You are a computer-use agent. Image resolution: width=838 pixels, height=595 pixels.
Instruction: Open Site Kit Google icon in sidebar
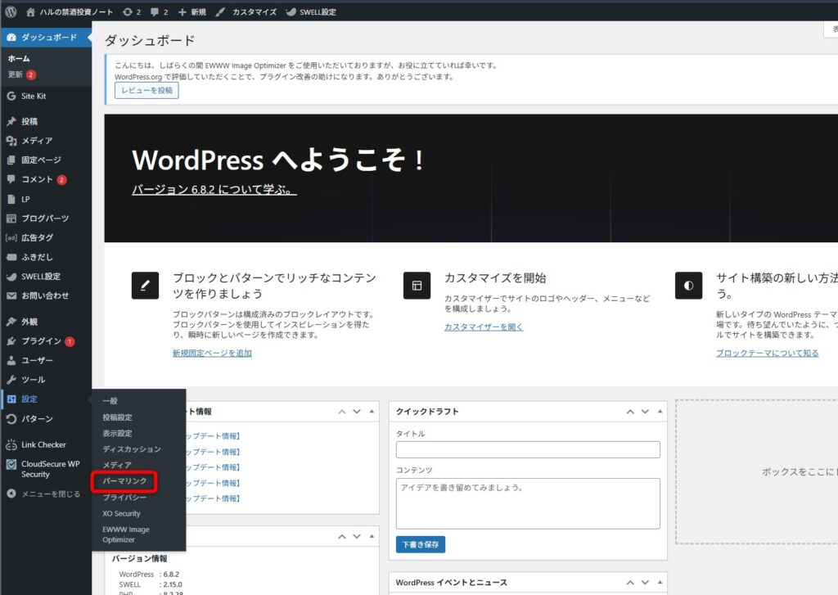point(11,97)
